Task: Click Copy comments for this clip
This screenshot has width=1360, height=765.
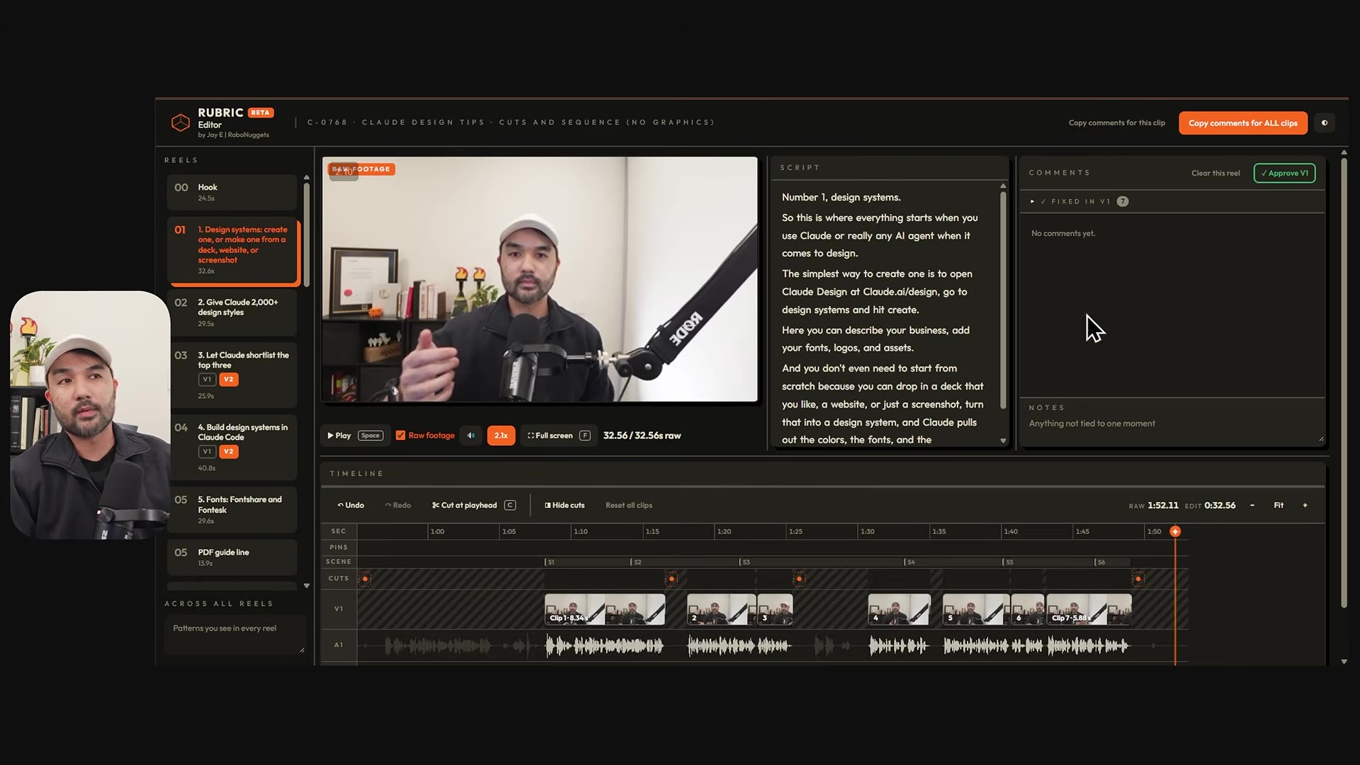Action: pyautogui.click(x=1117, y=123)
